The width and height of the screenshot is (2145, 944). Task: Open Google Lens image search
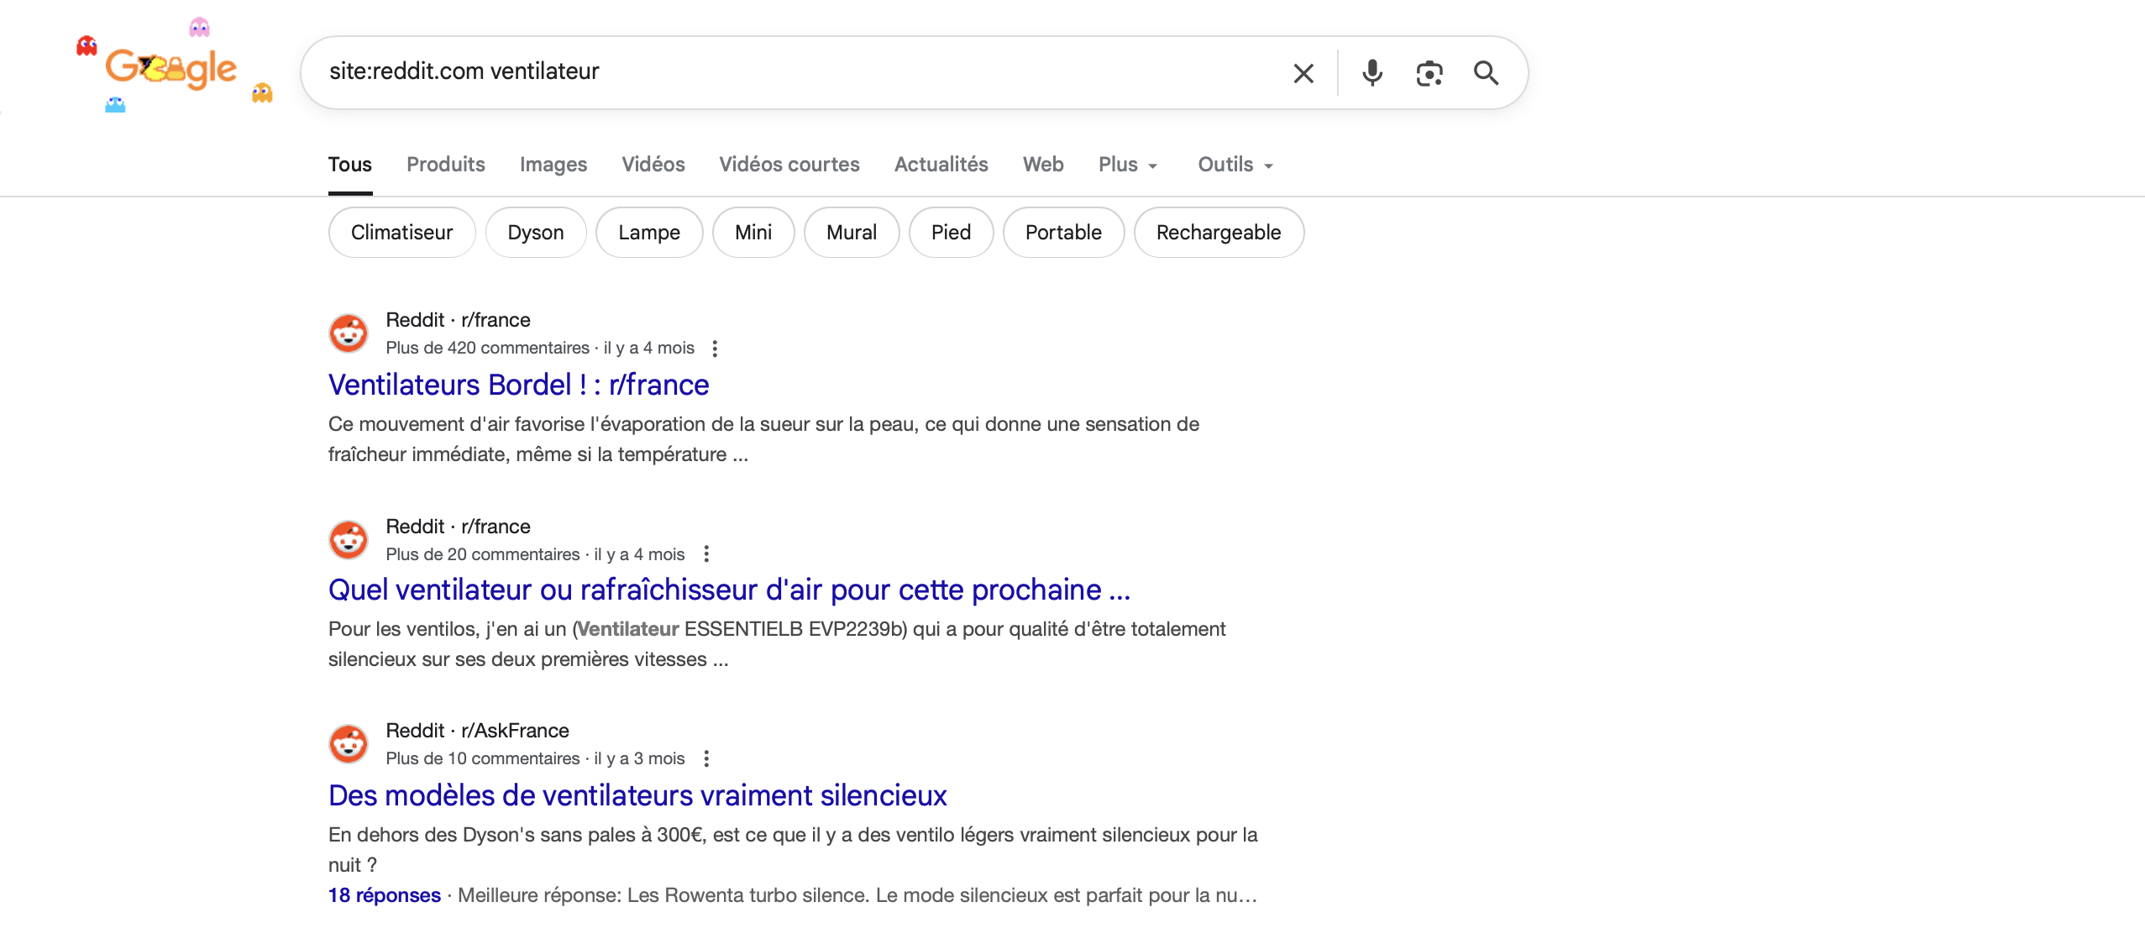pyautogui.click(x=1428, y=73)
